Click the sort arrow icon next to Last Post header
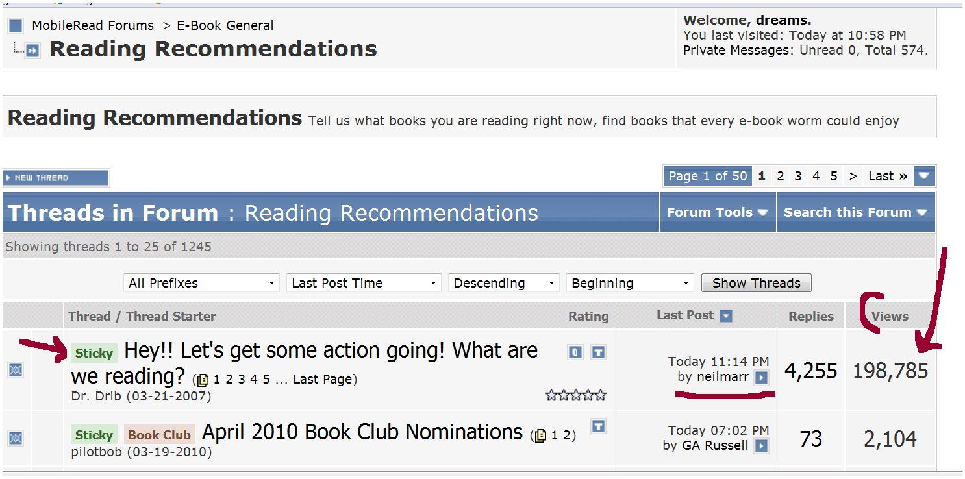 click(726, 316)
